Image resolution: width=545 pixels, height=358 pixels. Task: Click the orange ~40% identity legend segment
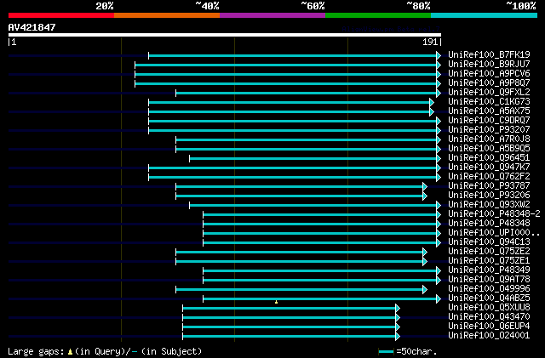coord(167,15)
